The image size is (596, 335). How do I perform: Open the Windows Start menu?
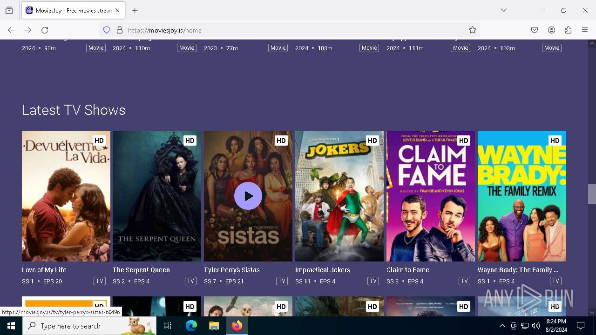point(11,326)
